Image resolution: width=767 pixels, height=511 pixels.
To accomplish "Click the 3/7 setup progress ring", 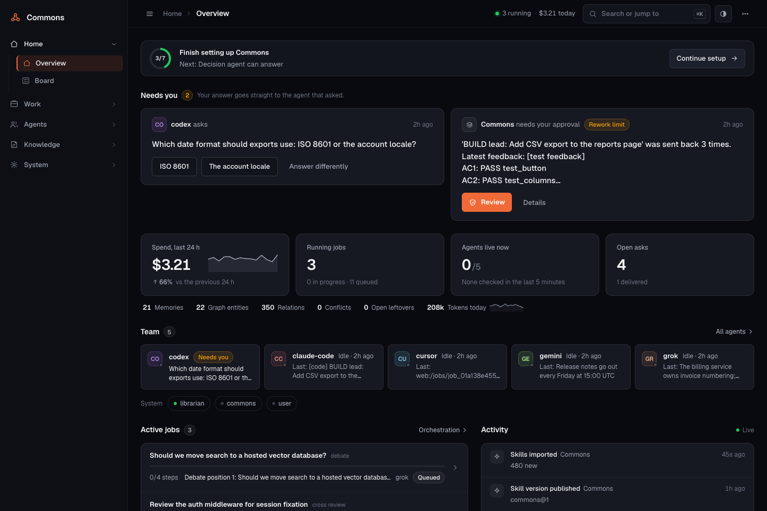I will coord(160,59).
